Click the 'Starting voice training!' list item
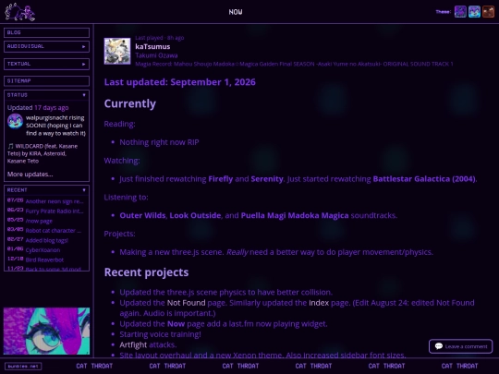This screenshot has height=374, width=499. [x=160, y=334]
